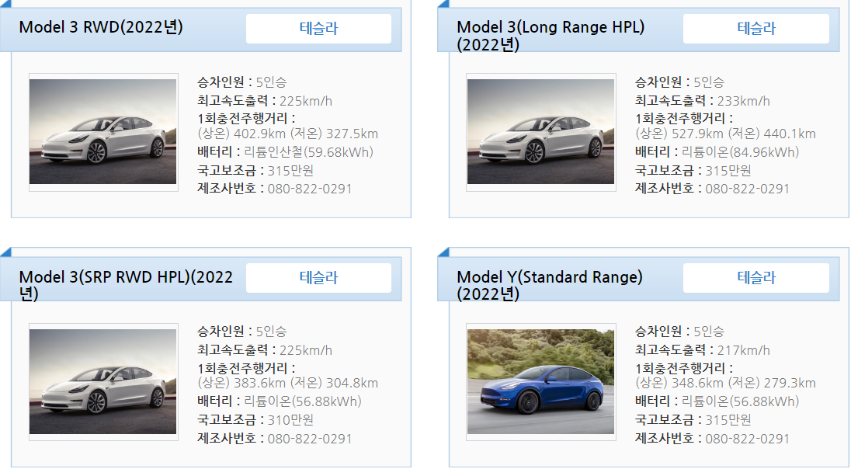Click 315만원 subsidy on Model 3 RWD card

[290, 171]
